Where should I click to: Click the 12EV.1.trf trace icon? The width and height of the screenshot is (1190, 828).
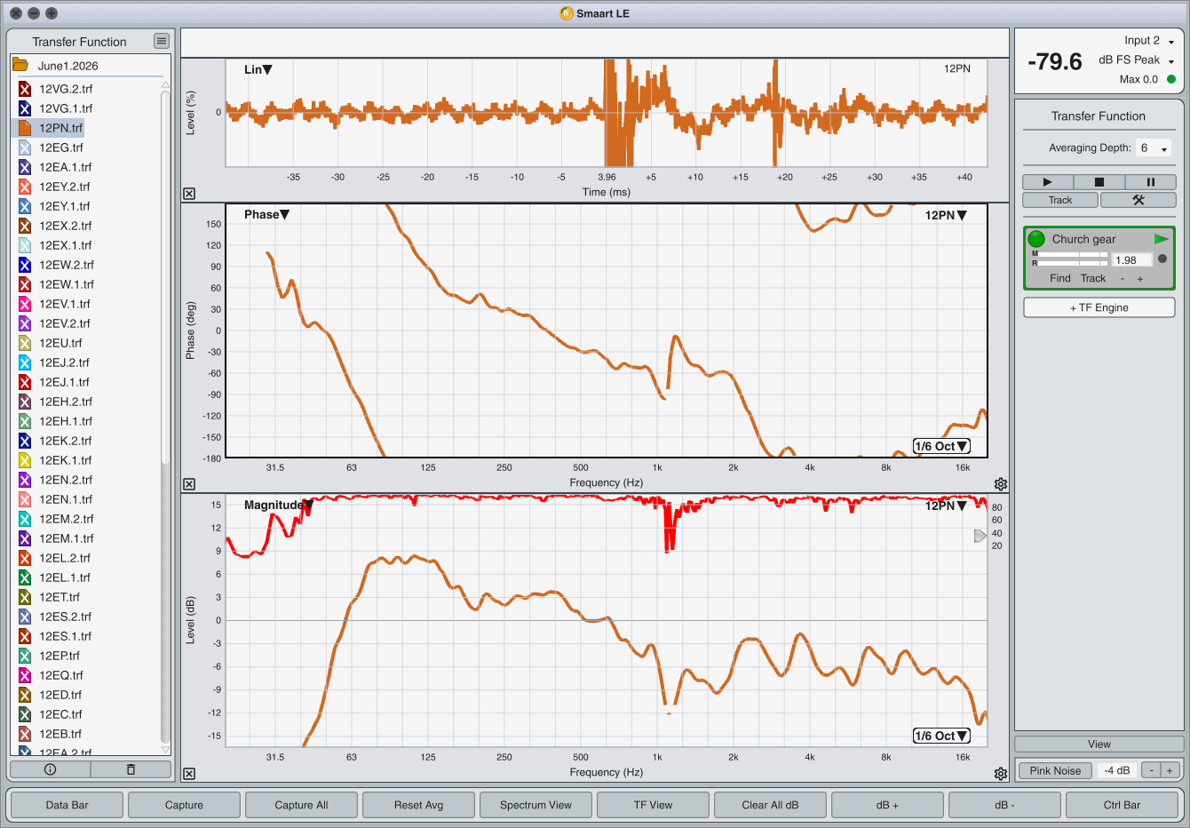tap(25, 304)
